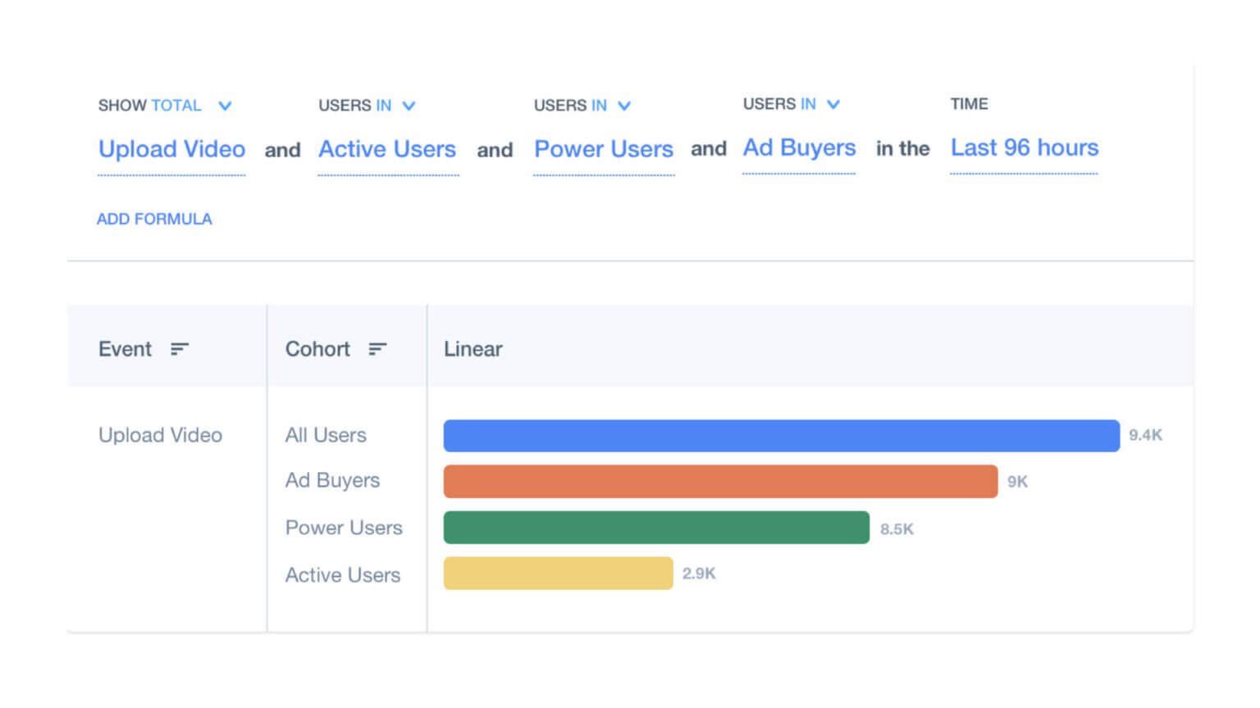Click the 9.4K value label
Screen dimensions: 1260x708
[x=1147, y=435]
